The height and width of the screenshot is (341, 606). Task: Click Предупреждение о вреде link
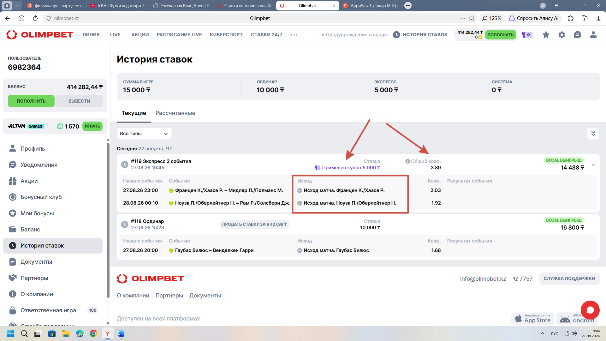click(x=354, y=35)
